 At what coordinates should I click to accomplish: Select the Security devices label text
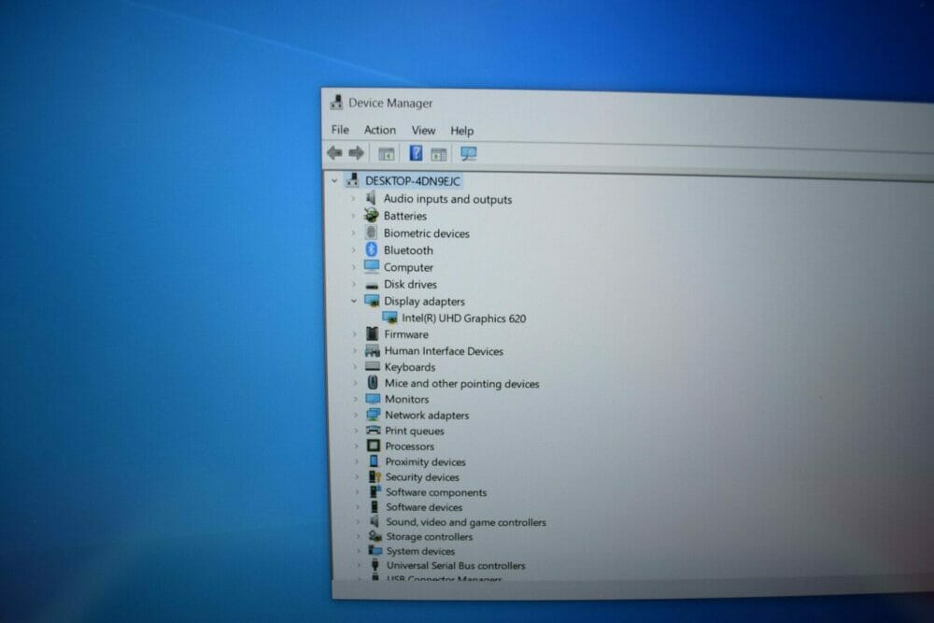pyautogui.click(x=422, y=477)
